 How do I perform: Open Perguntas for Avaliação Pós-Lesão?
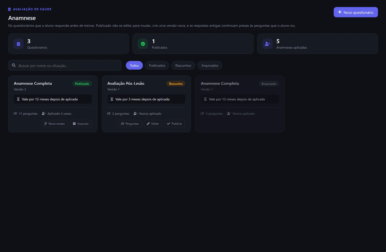(x=130, y=124)
